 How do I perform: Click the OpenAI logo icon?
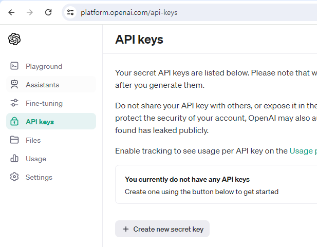pyautogui.click(x=14, y=39)
